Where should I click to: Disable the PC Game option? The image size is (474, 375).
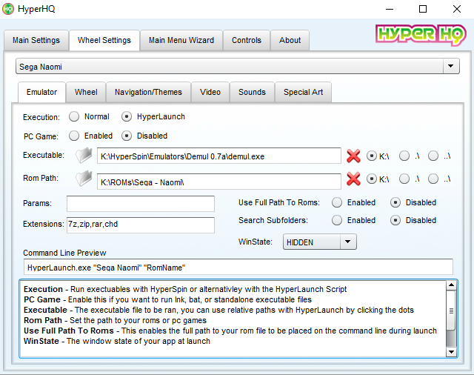click(127, 136)
